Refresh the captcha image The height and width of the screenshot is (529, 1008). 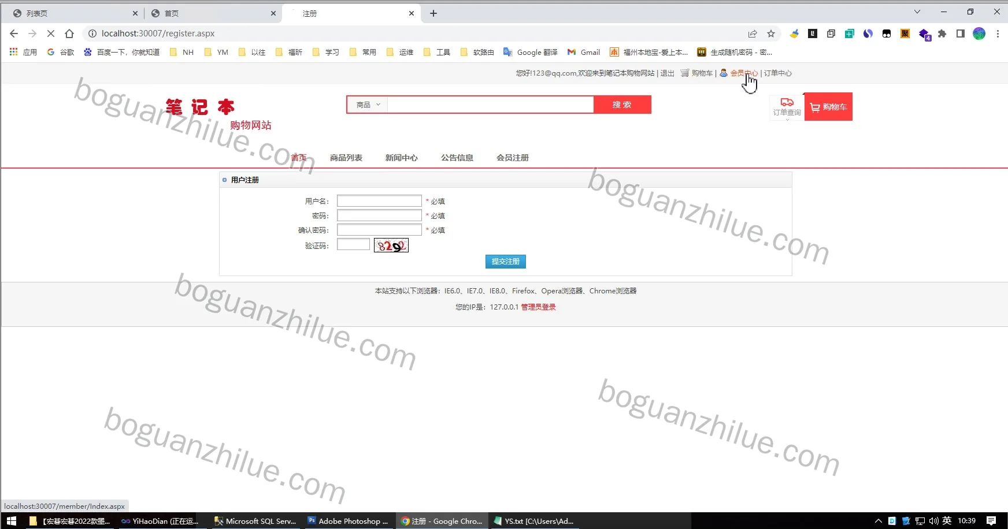click(391, 245)
